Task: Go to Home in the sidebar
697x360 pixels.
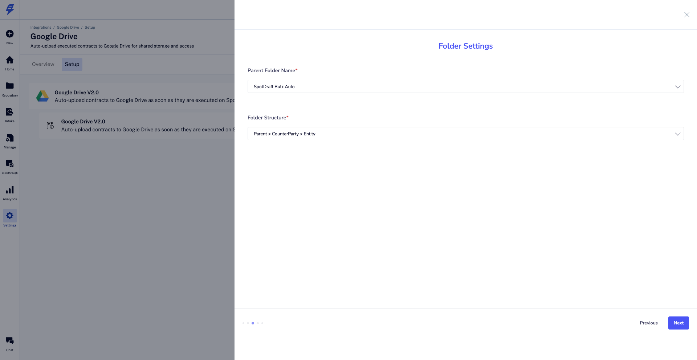Action: tap(10, 60)
